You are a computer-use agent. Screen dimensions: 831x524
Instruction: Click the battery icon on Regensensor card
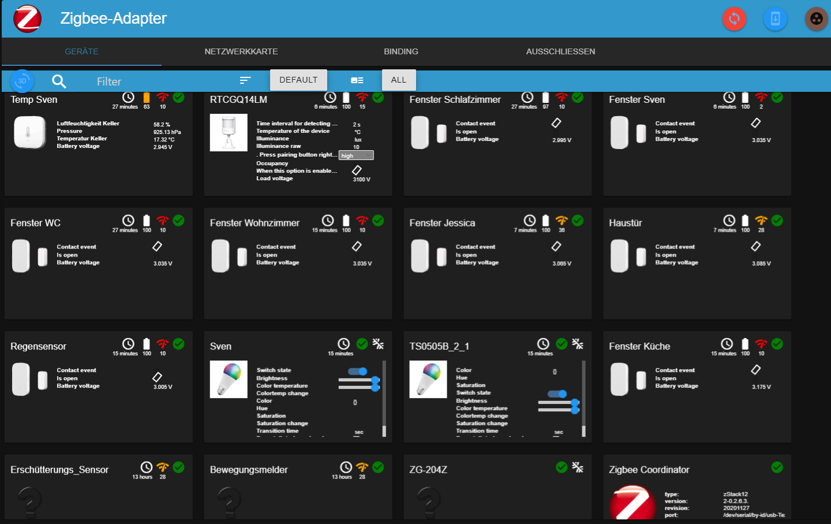click(x=147, y=344)
